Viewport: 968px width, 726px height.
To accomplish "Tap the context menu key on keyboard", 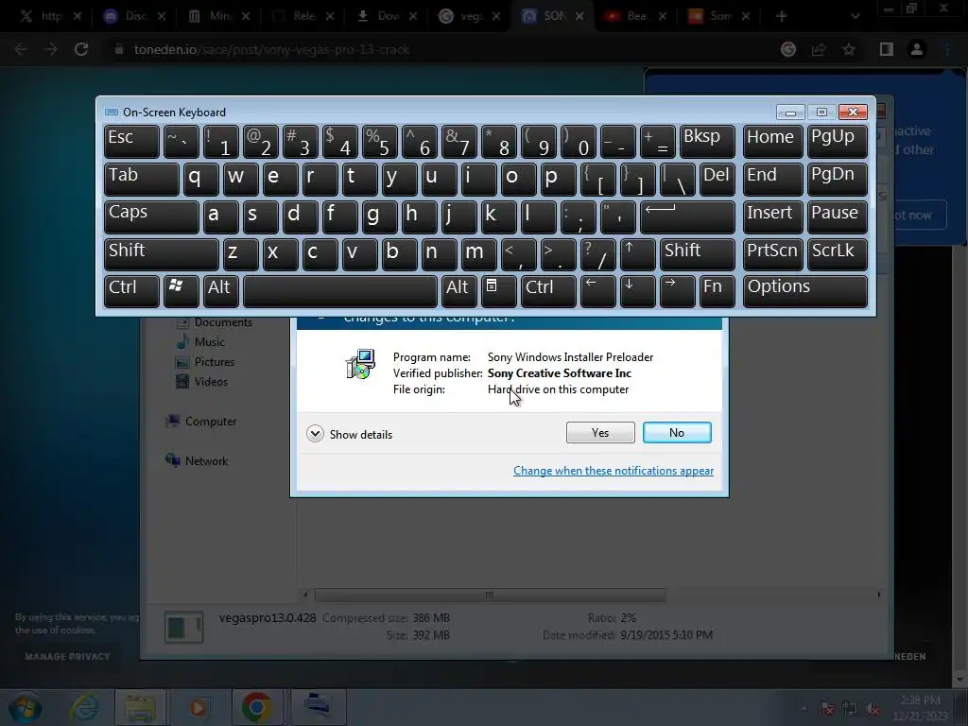I will click(x=499, y=291).
